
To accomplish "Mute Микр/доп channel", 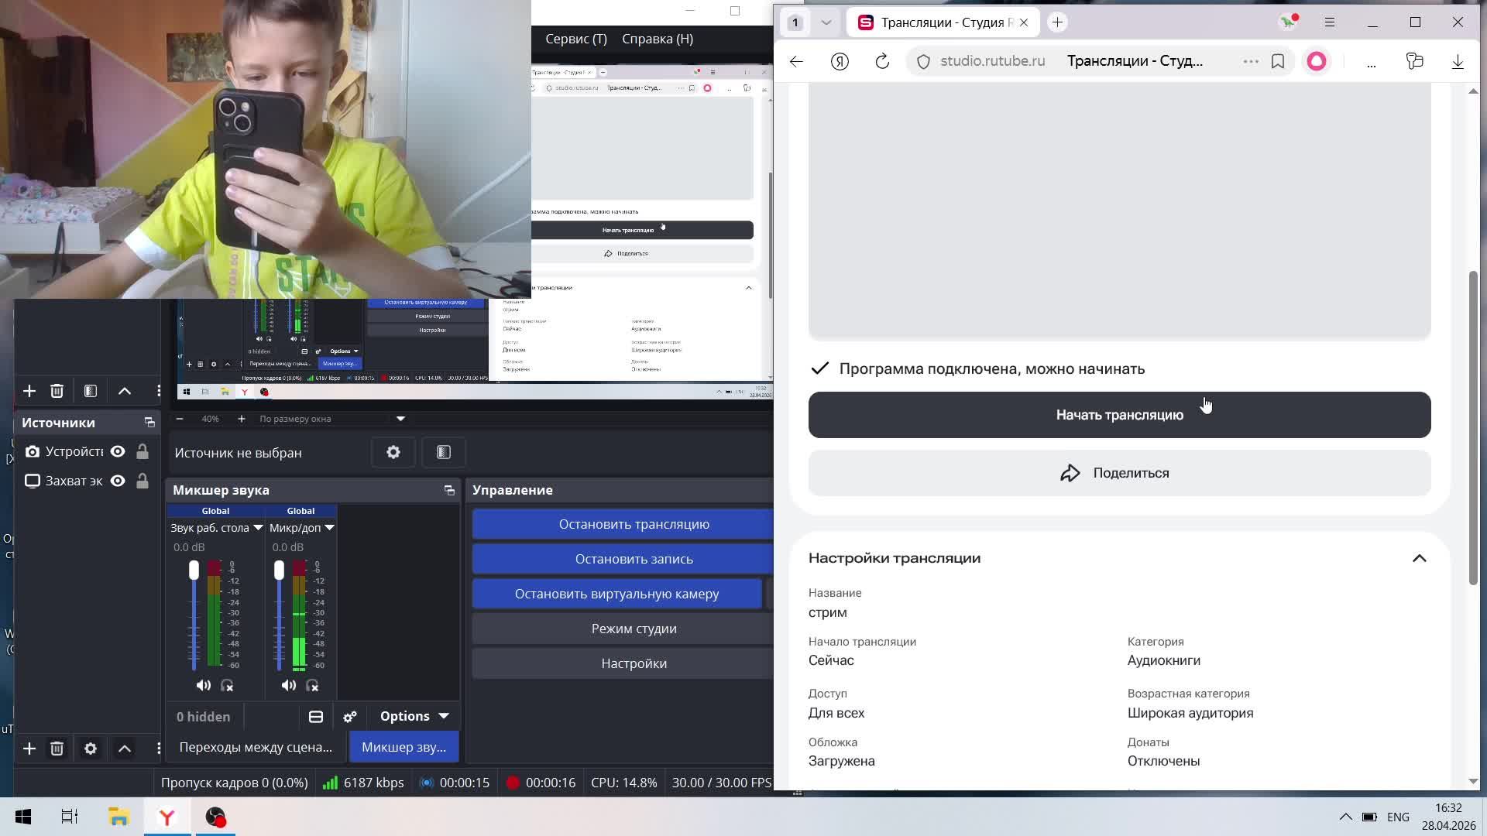I will pyautogui.click(x=289, y=685).
